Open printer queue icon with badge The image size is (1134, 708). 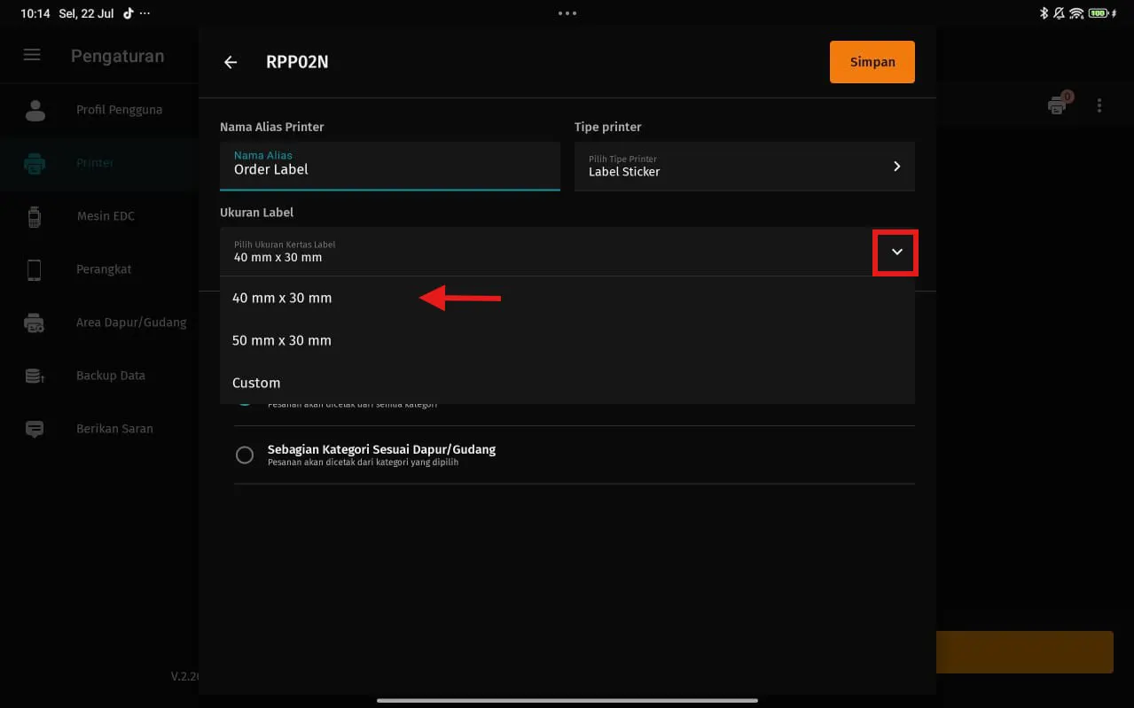pos(1057,105)
